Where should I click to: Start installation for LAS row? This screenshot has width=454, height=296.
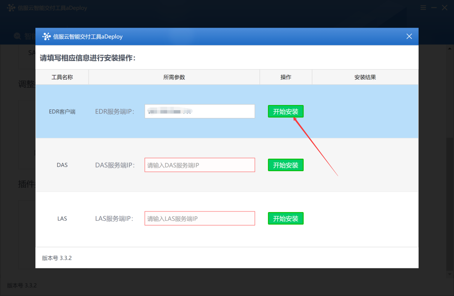[285, 218]
